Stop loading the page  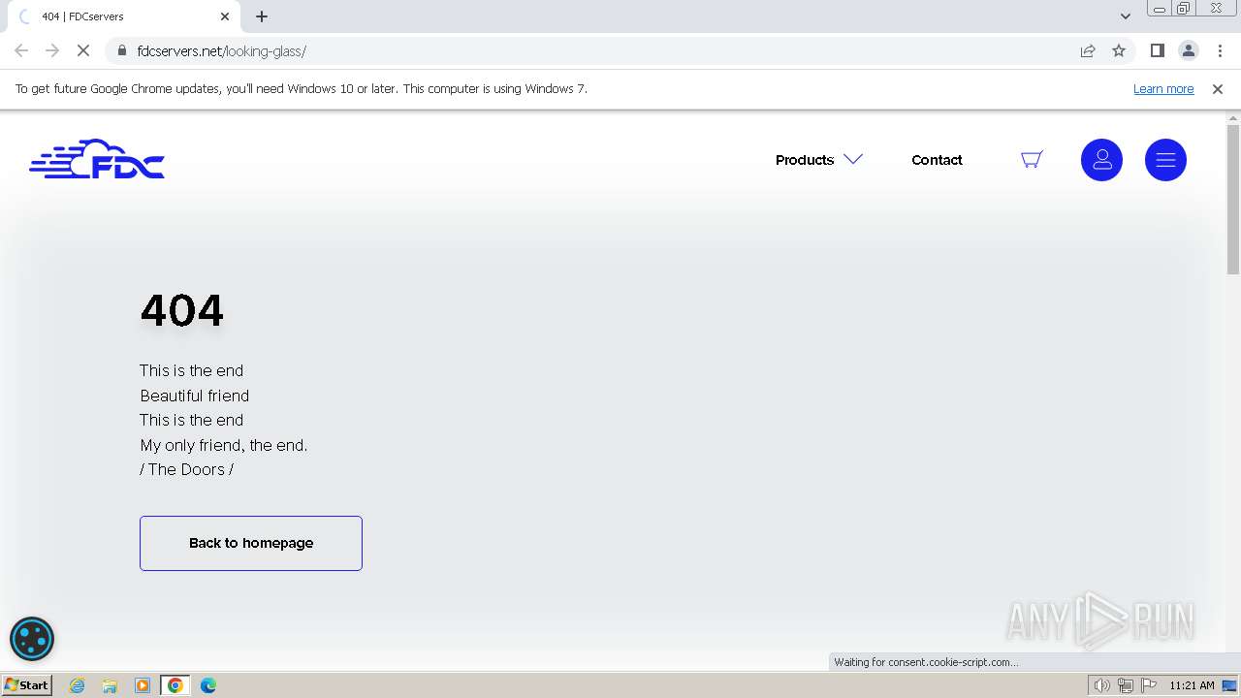pyautogui.click(x=83, y=50)
